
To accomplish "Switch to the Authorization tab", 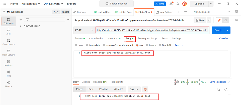I will pyautogui.click(x=96, y=38).
